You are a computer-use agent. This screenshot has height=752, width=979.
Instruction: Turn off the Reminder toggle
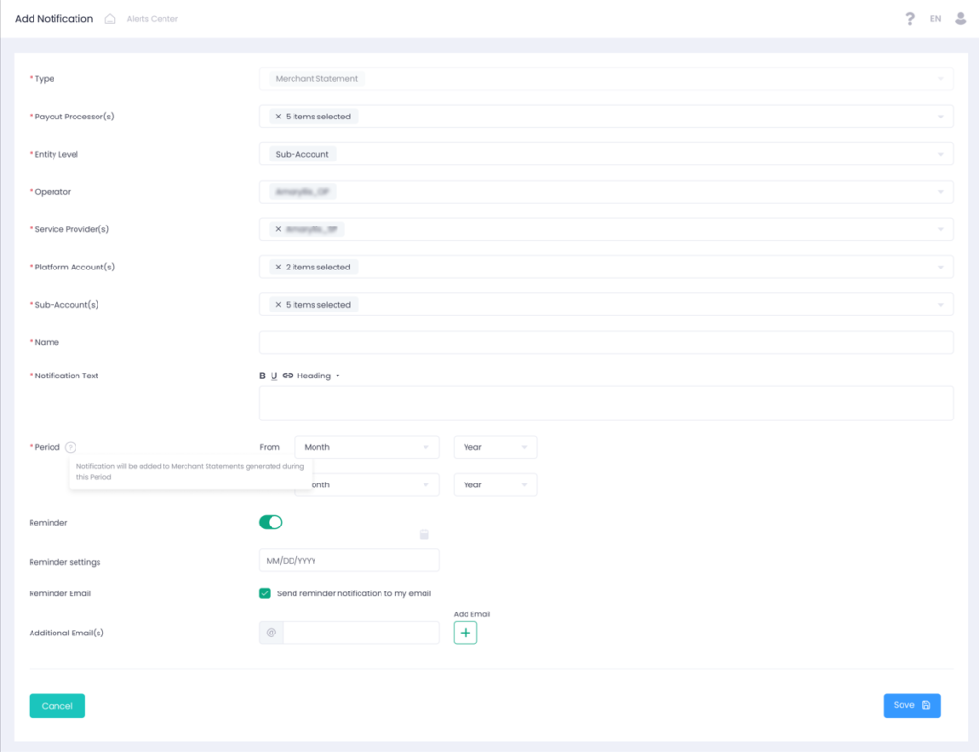(271, 523)
